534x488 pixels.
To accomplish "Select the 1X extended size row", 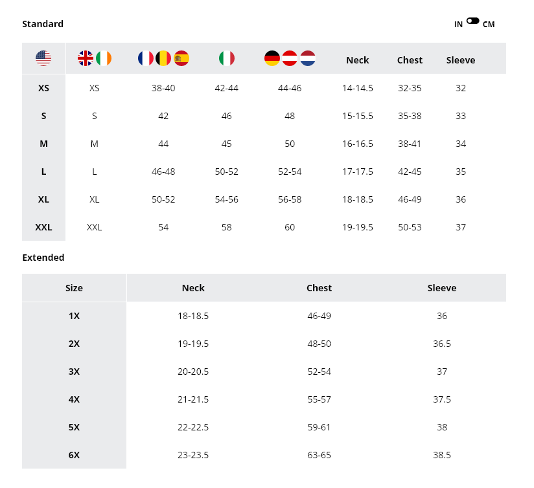I will tap(74, 316).
